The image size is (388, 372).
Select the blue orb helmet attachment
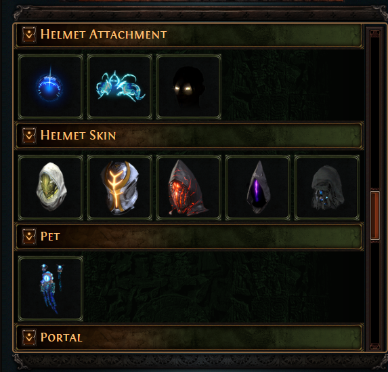[x=51, y=87]
